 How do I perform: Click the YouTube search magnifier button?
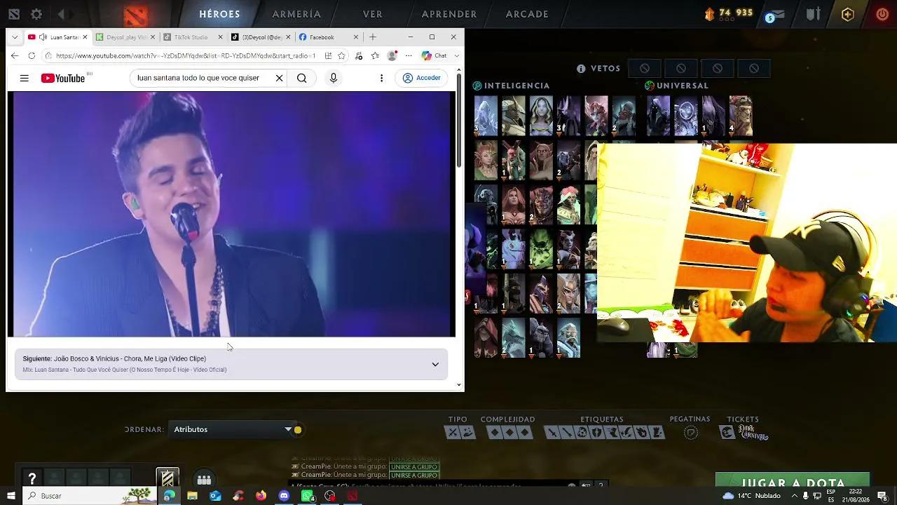(301, 78)
